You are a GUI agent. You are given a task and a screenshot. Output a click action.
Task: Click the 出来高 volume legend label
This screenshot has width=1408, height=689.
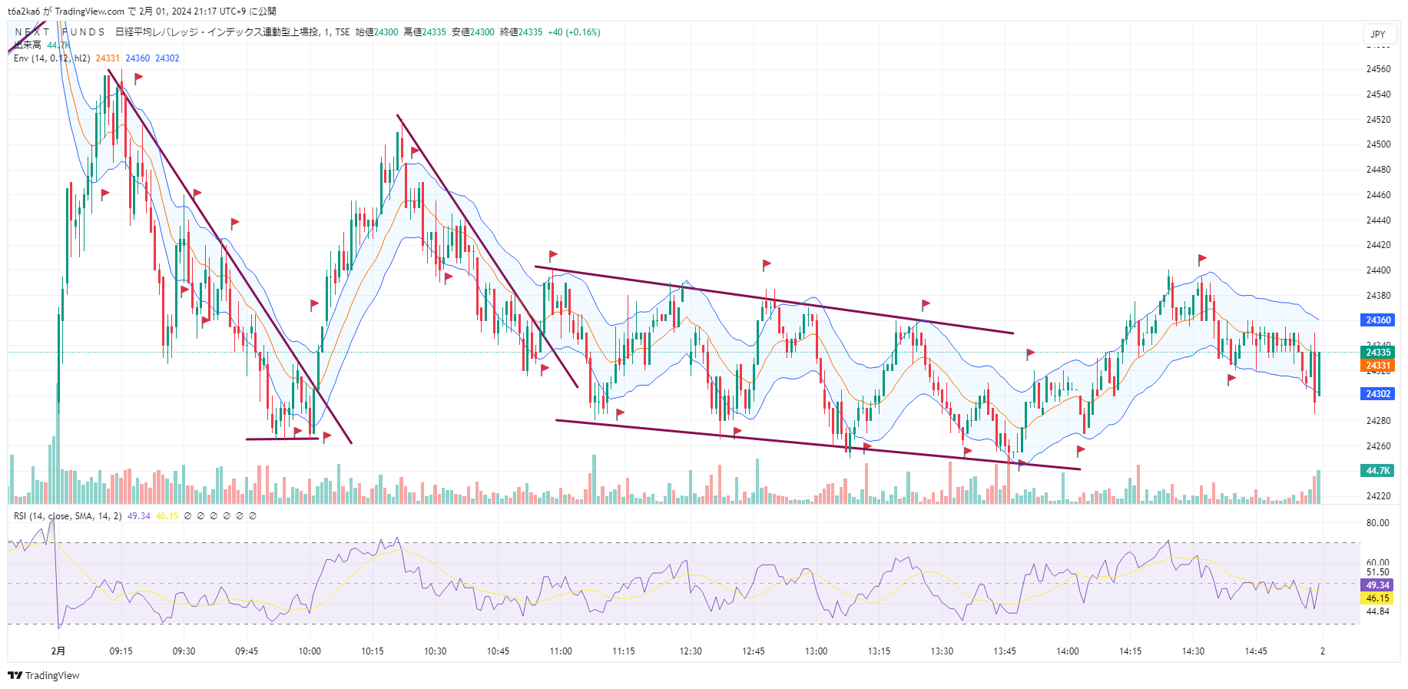coord(28,45)
